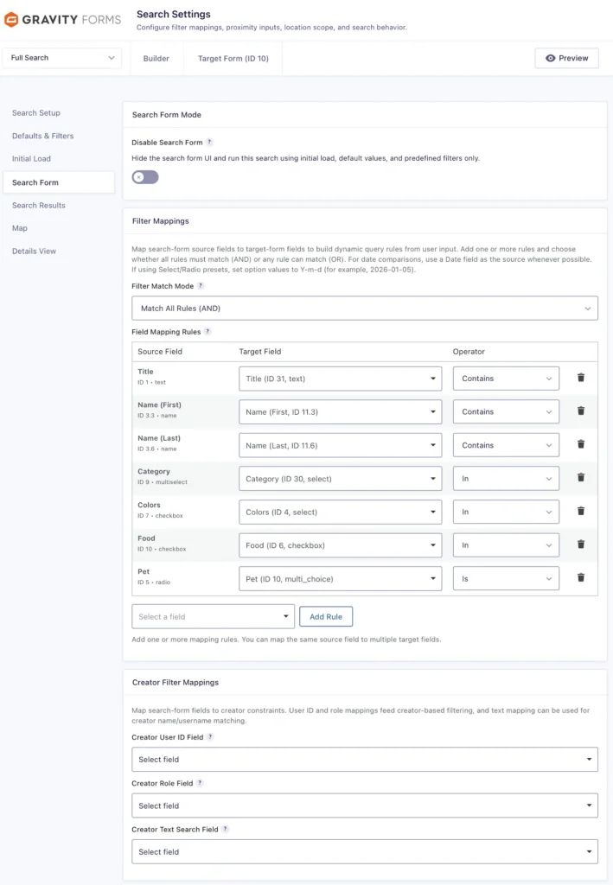Open the Pet operator Is dropdown

[x=507, y=578]
